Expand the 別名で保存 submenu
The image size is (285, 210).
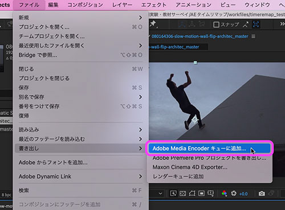(140, 97)
